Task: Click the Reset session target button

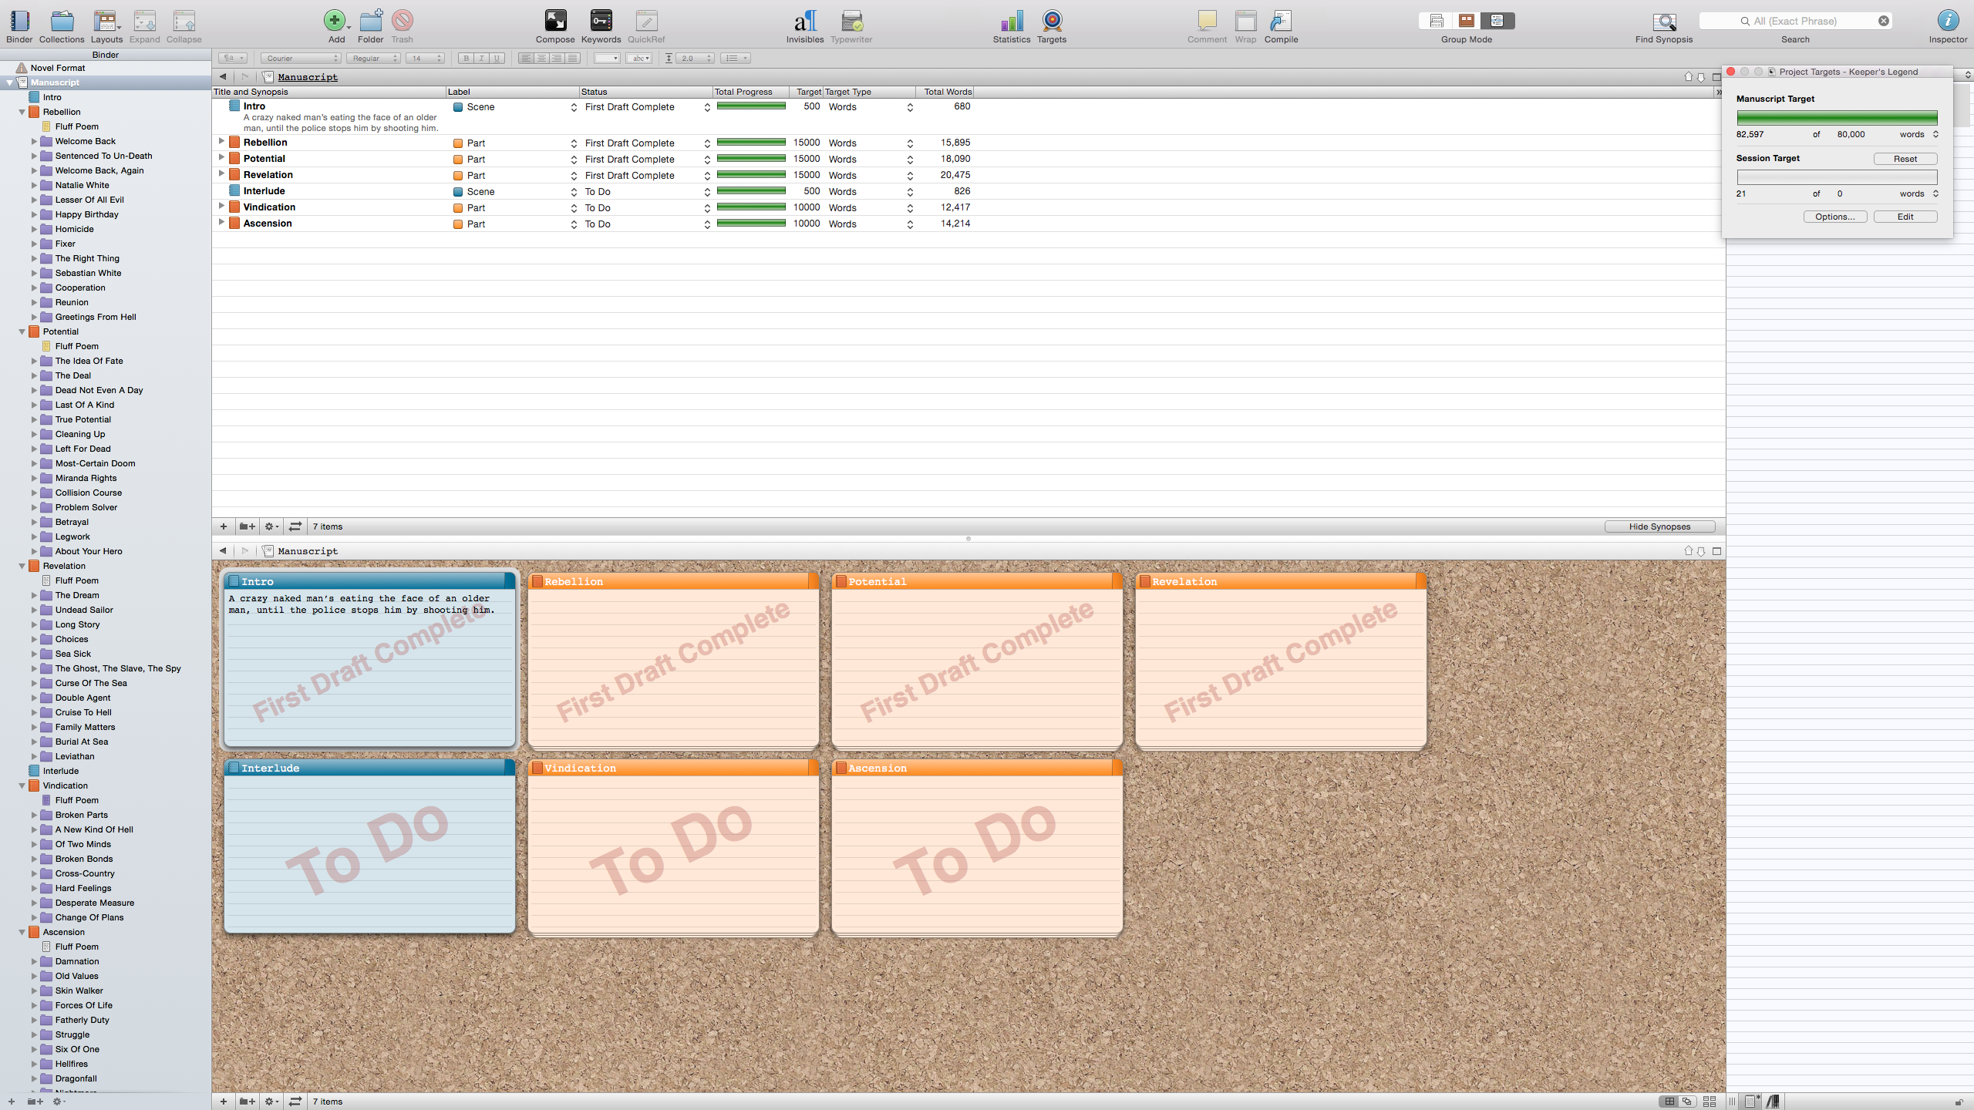Action: (x=1905, y=159)
